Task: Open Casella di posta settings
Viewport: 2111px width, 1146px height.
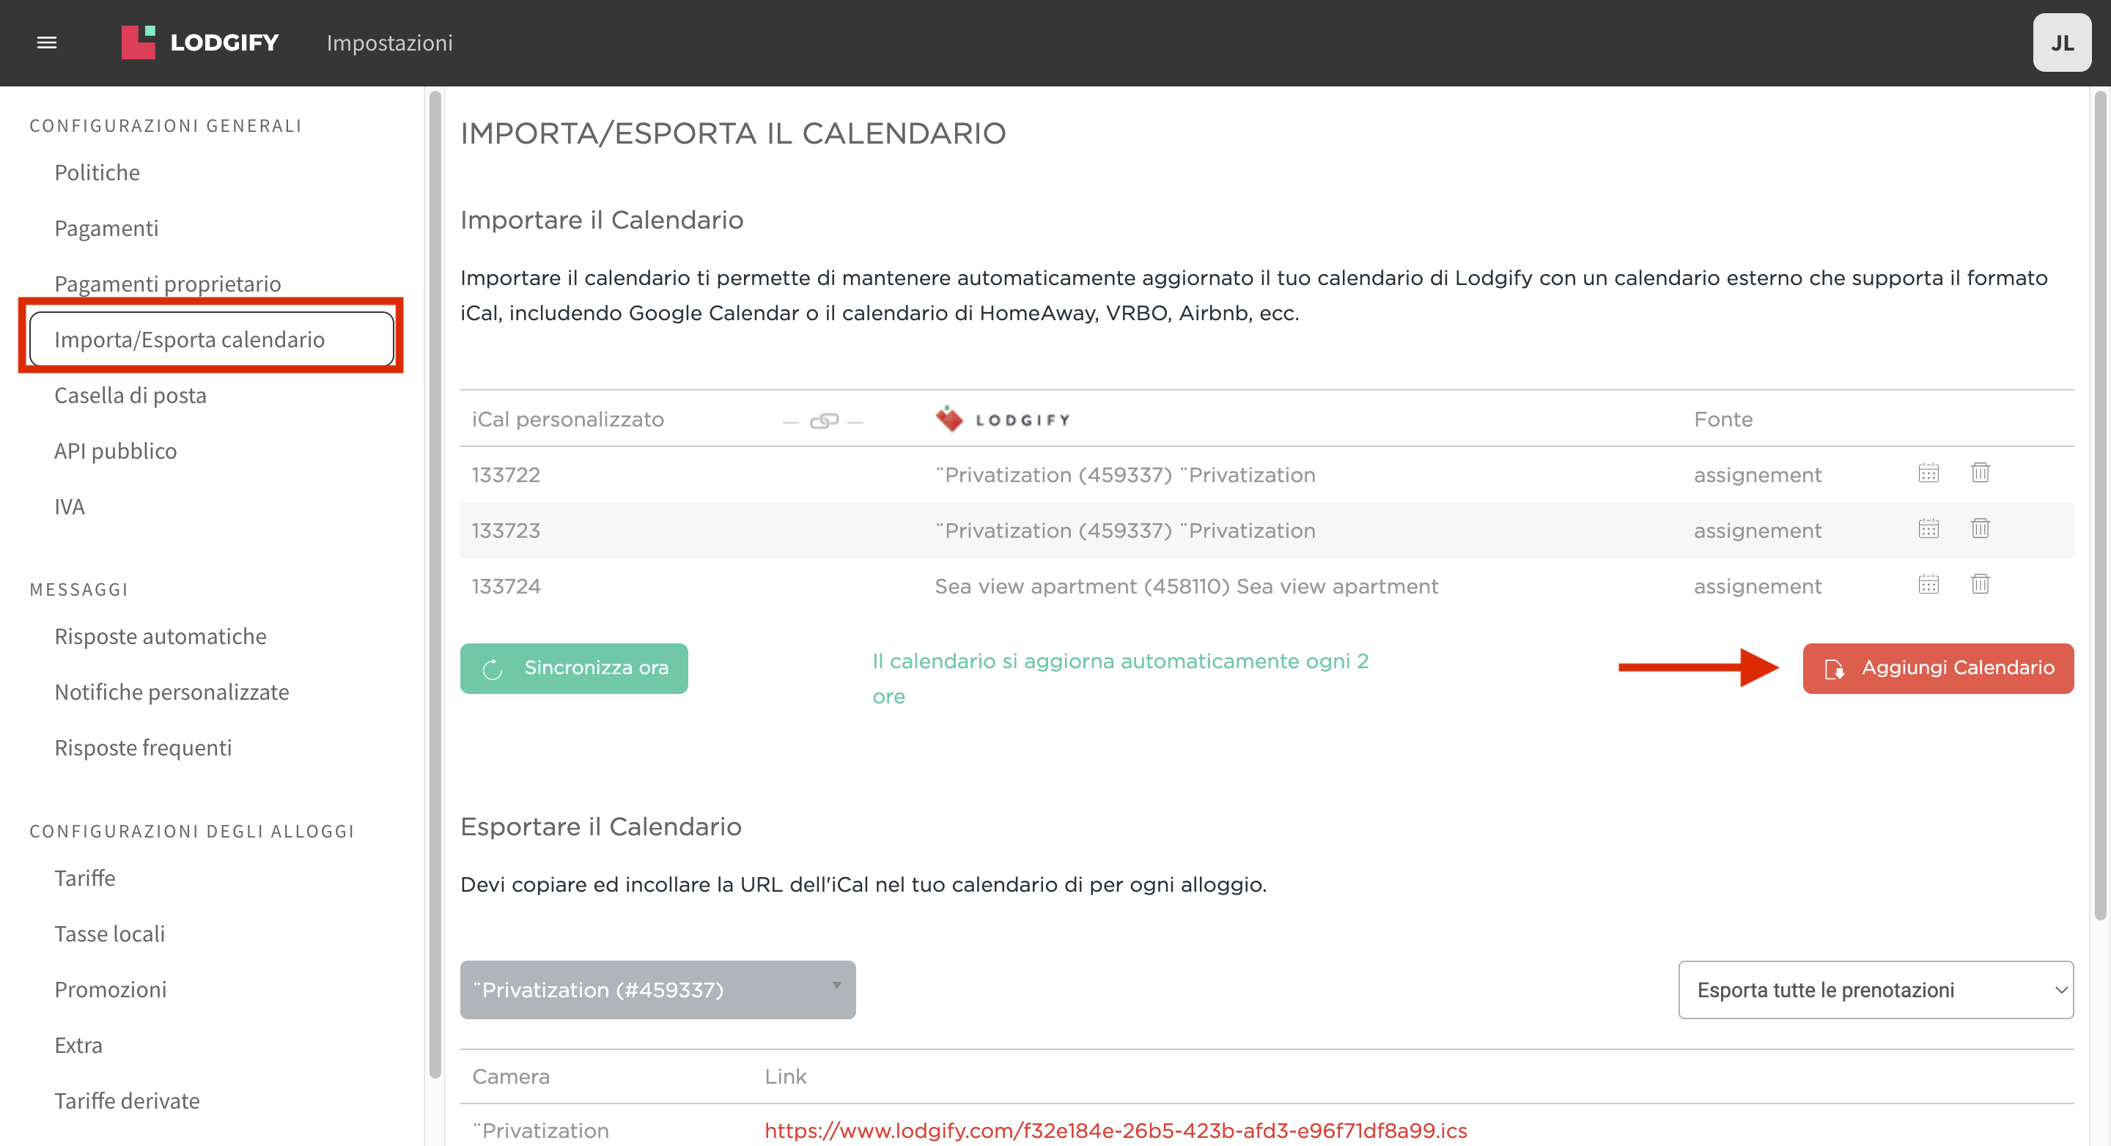Action: pyautogui.click(x=130, y=396)
